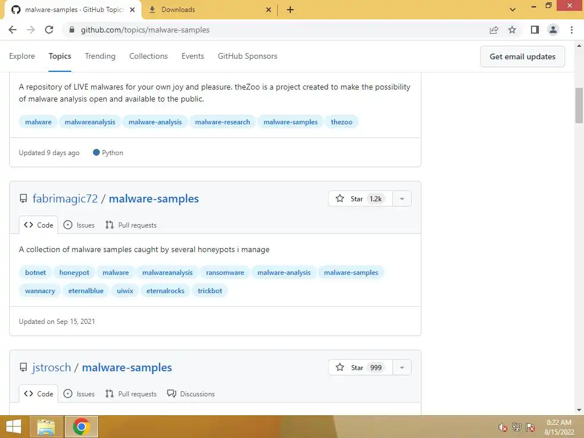Click the Get email updates button

pos(522,56)
